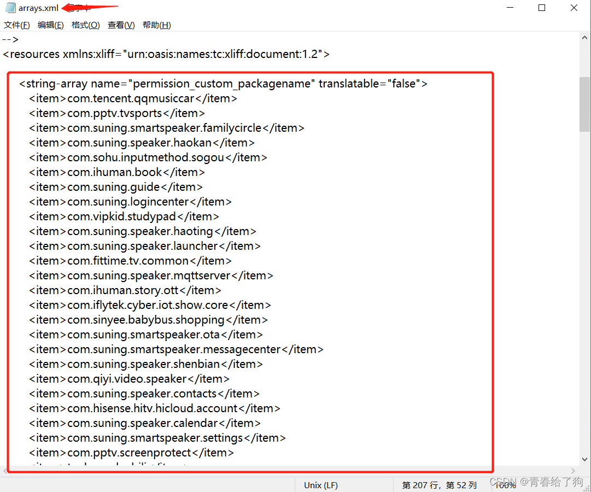Click the com.qiyi.video.speaker item line
The height and width of the screenshot is (492, 591).
[x=129, y=378]
